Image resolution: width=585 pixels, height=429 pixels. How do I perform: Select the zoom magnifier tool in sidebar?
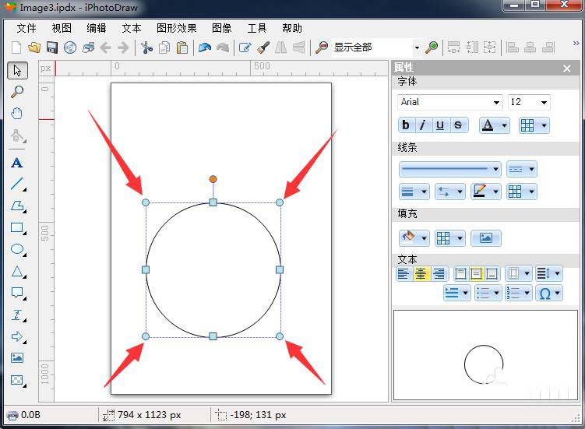17,92
